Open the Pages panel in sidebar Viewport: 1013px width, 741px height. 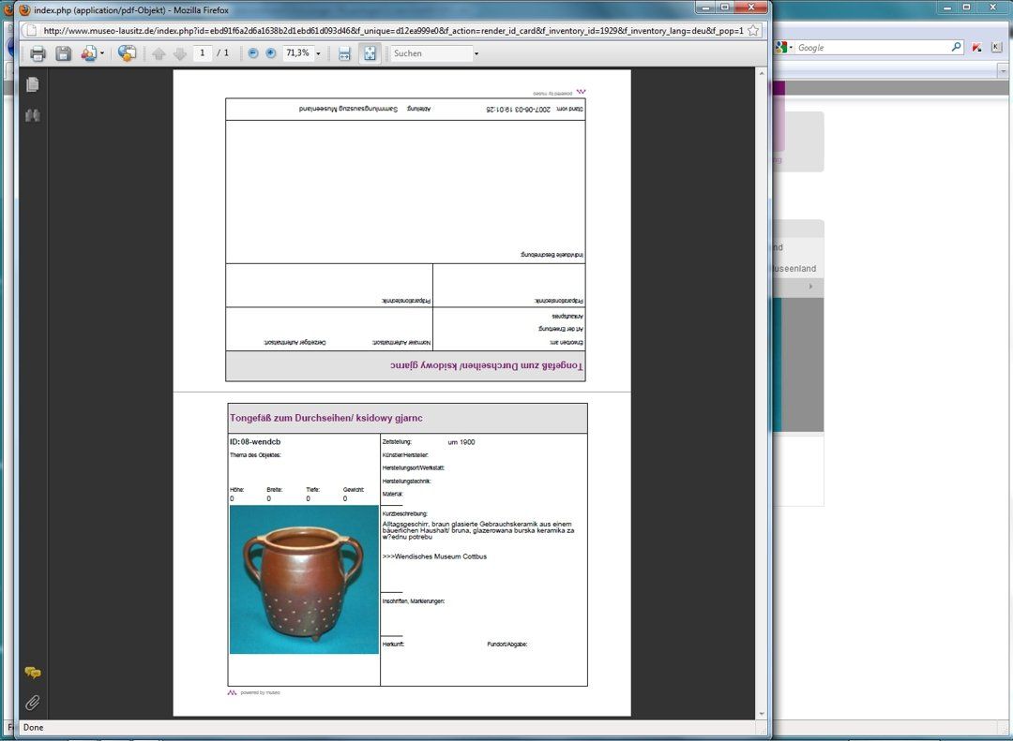pyautogui.click(x=32, y=84)
